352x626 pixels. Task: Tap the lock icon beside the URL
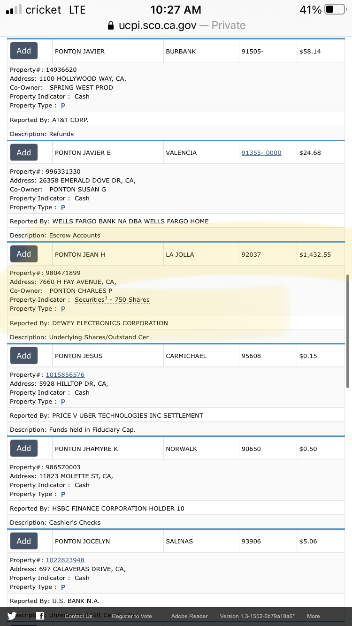point(111,25)
